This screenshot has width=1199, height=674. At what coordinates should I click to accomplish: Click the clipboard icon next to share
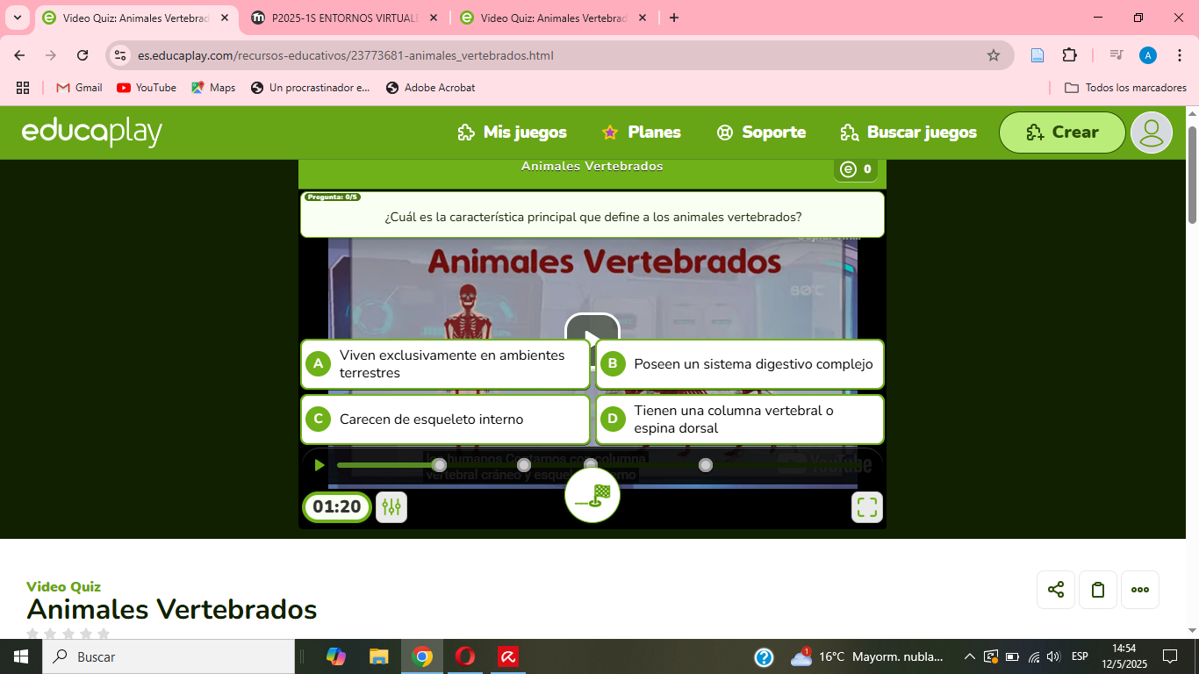click(x=1098, y=590)
